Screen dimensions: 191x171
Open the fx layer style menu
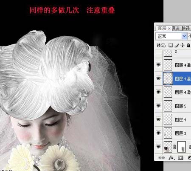(x=171, y=158)
